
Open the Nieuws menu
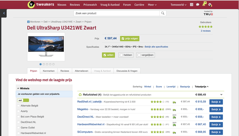coord(62,5)
